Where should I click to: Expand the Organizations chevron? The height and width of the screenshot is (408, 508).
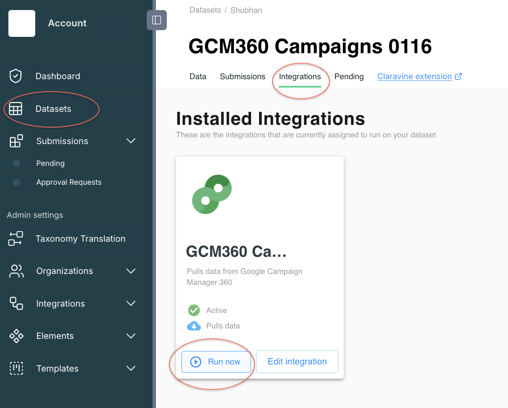[x=131, y=271]
